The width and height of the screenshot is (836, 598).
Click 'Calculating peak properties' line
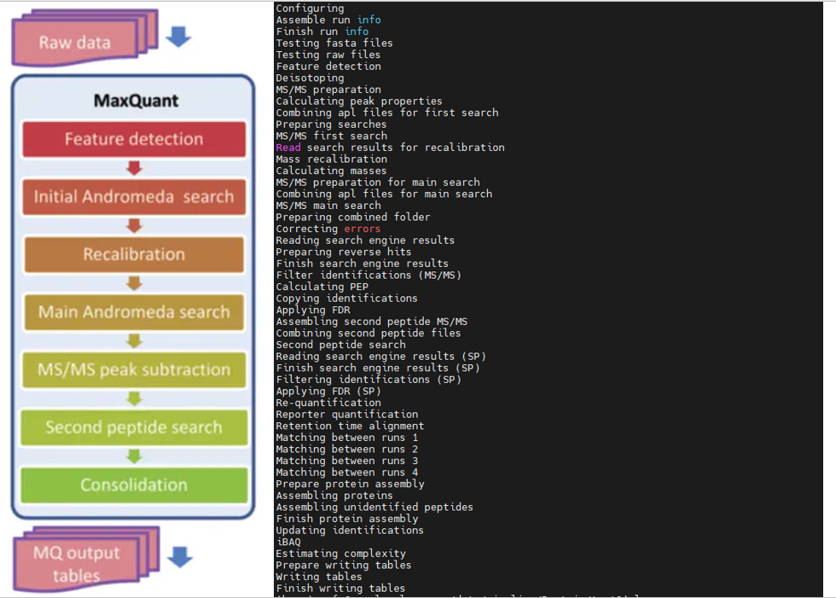point(359,102)
